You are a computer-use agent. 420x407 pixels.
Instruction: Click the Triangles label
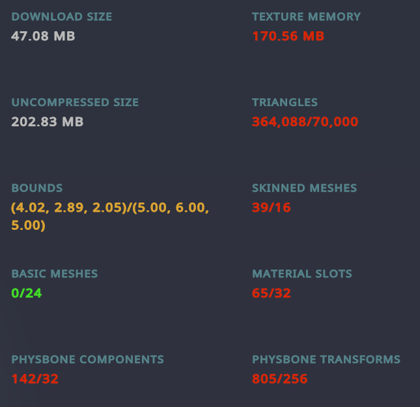coord(285,102)
